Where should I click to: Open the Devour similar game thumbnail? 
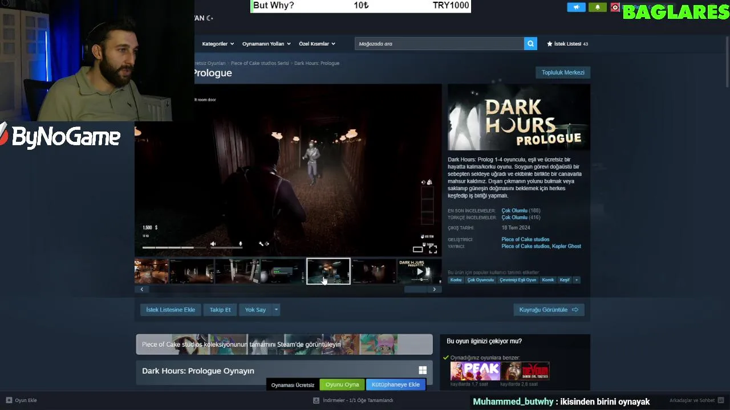[525, 371]
